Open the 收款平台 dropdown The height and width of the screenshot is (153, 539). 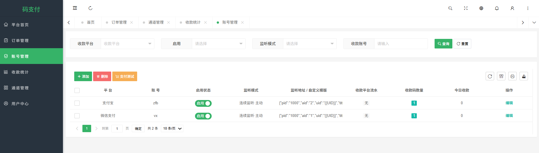click(x=128, y=44)
